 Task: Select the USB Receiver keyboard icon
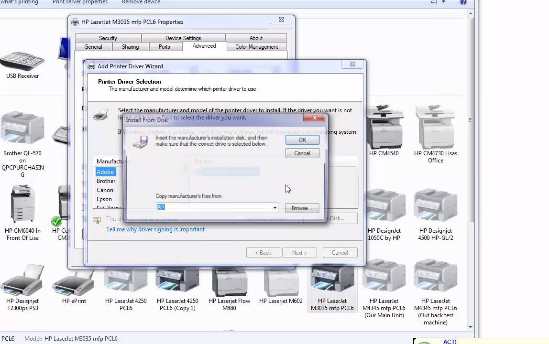point(22,61)
